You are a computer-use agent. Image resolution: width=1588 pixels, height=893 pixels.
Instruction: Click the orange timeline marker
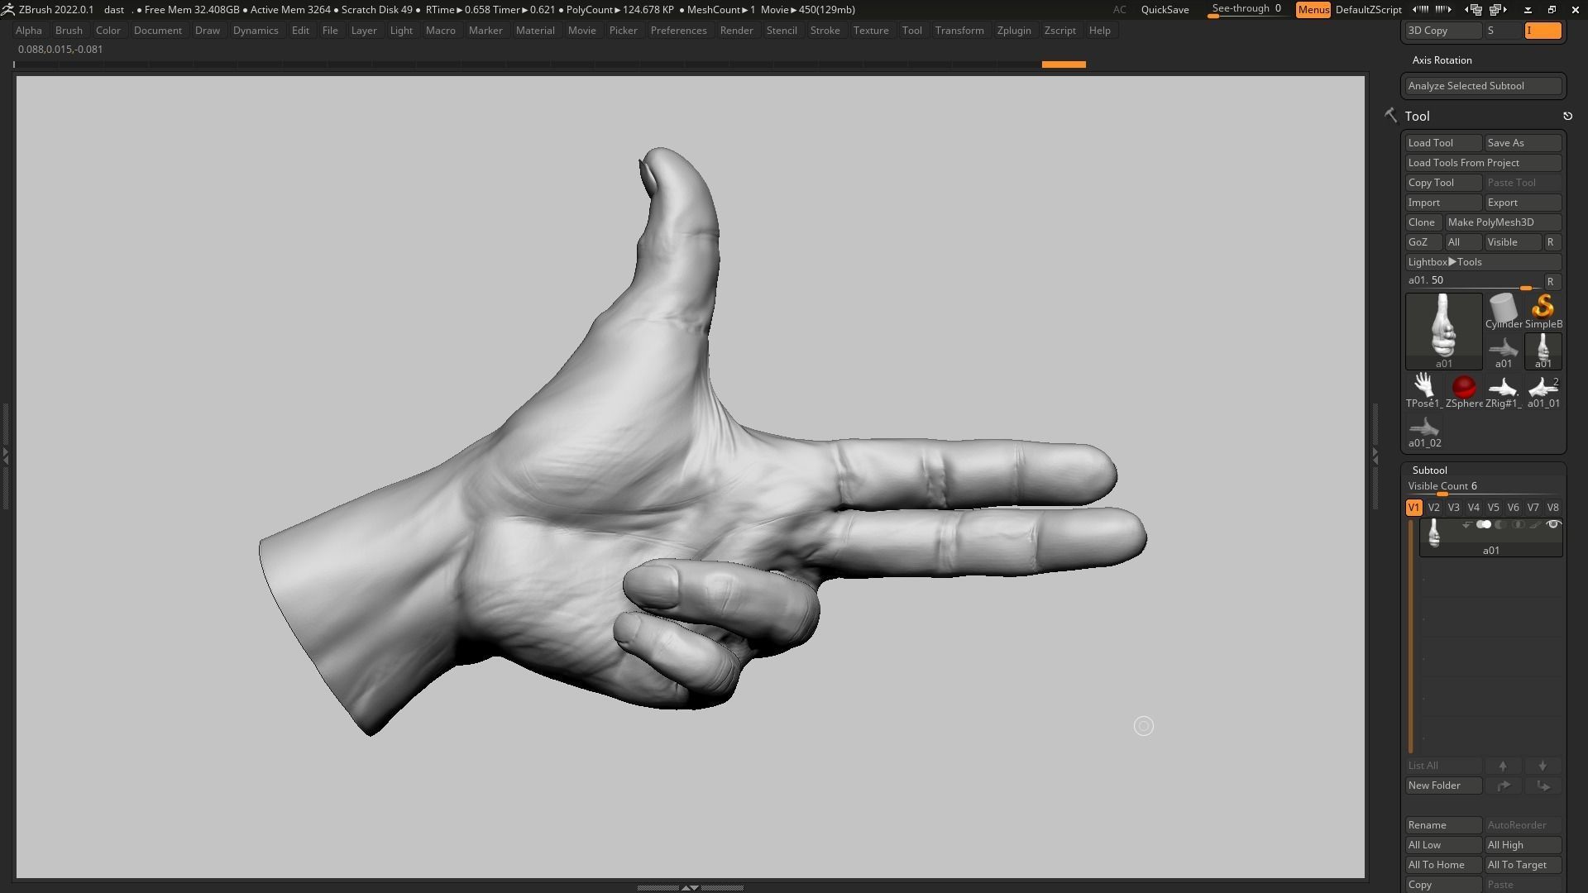(1064, 64)
